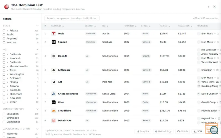Click the Starbase HQ cell for SpaceX
This screenshot has width=221, height=138.
[107, 42]
